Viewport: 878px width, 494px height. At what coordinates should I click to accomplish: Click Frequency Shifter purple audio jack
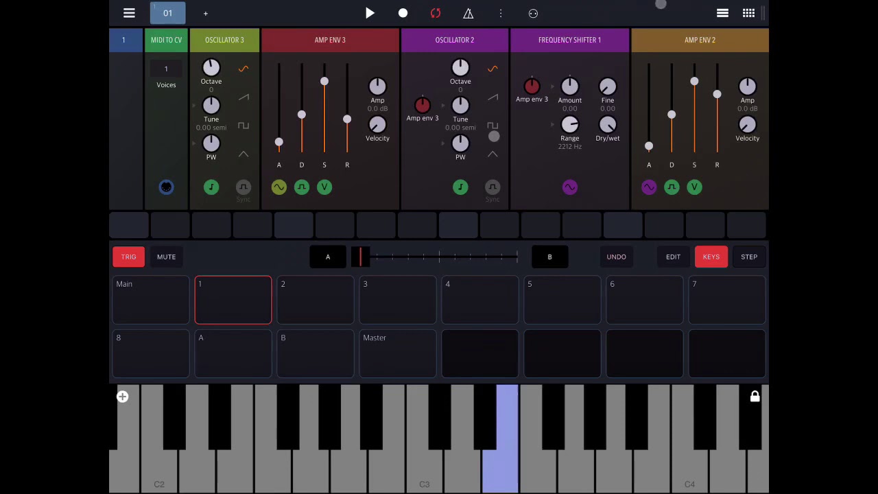pyautogui.click(x=570, y=187)
